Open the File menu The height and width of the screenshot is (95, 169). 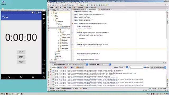coord(49,3)
